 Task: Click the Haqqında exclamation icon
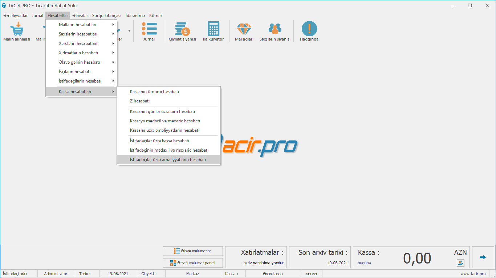(309, 29)
